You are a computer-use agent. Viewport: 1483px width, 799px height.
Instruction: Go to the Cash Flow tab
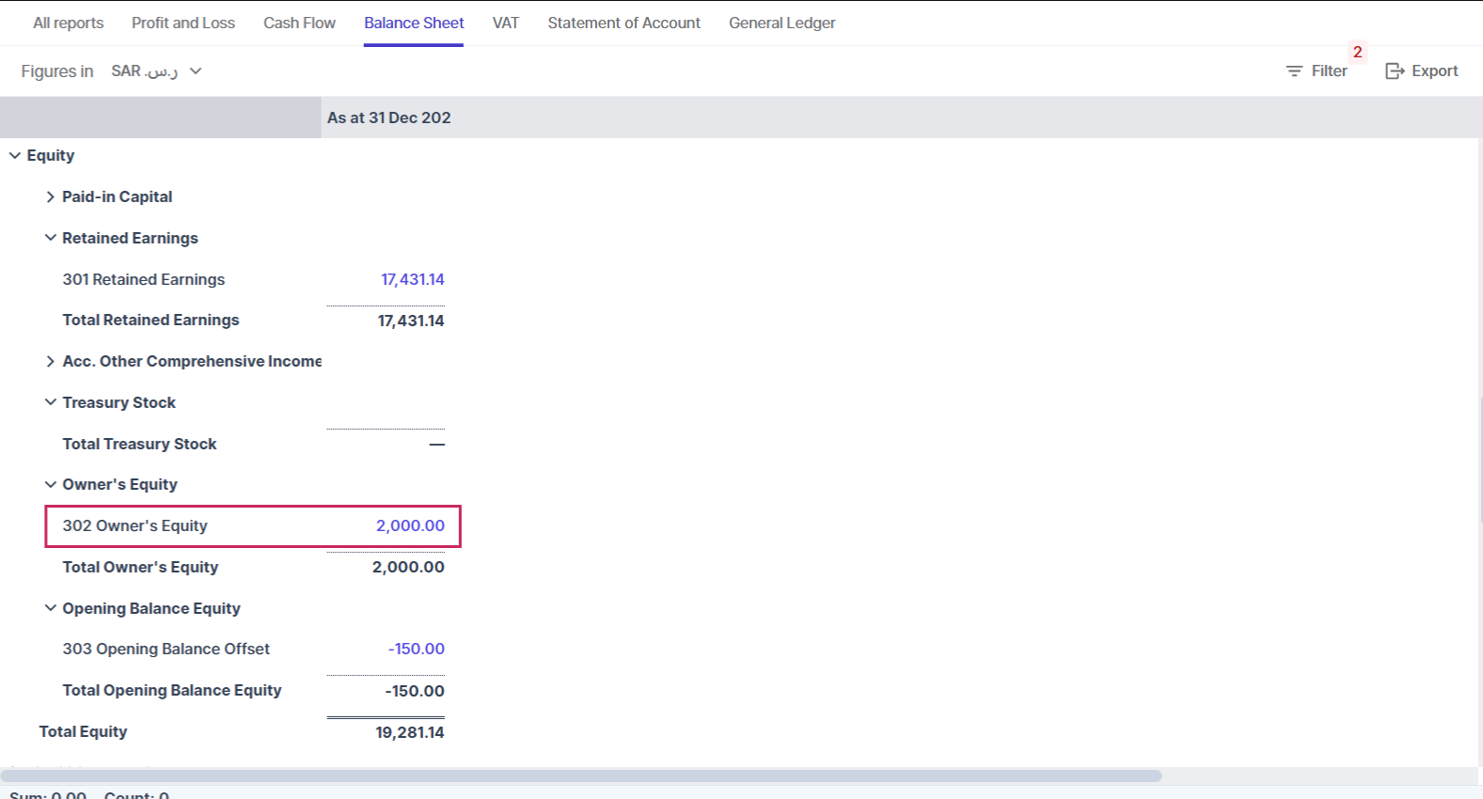299,23
